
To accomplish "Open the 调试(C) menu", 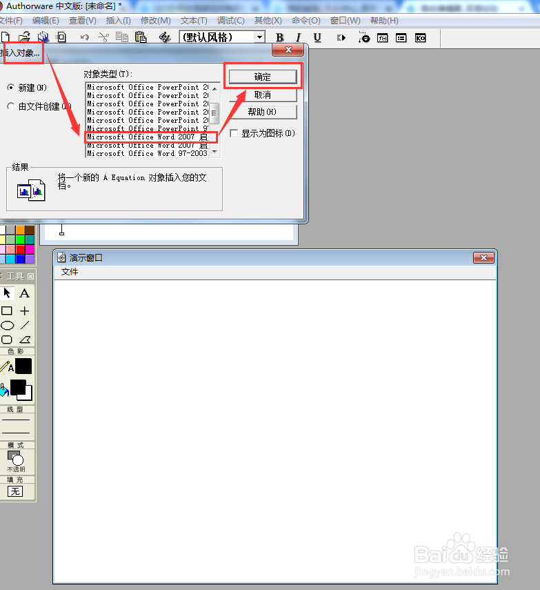I will coord(230,21).
